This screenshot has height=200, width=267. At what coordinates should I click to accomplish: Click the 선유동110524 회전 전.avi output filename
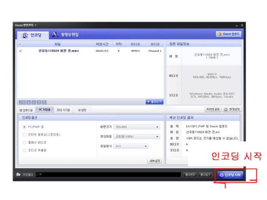[x=203, y=132]
